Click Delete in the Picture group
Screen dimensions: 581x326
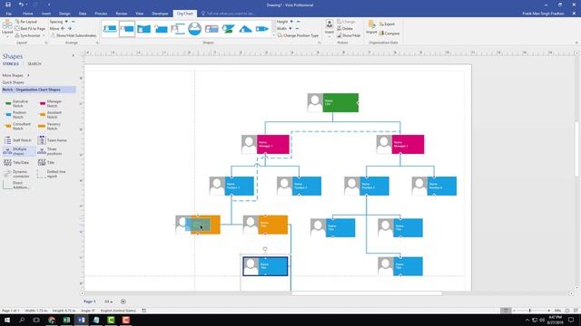345,28
